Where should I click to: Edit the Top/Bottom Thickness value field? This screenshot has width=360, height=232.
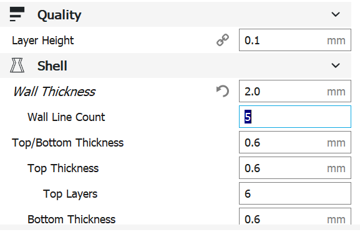pos(295,142)
